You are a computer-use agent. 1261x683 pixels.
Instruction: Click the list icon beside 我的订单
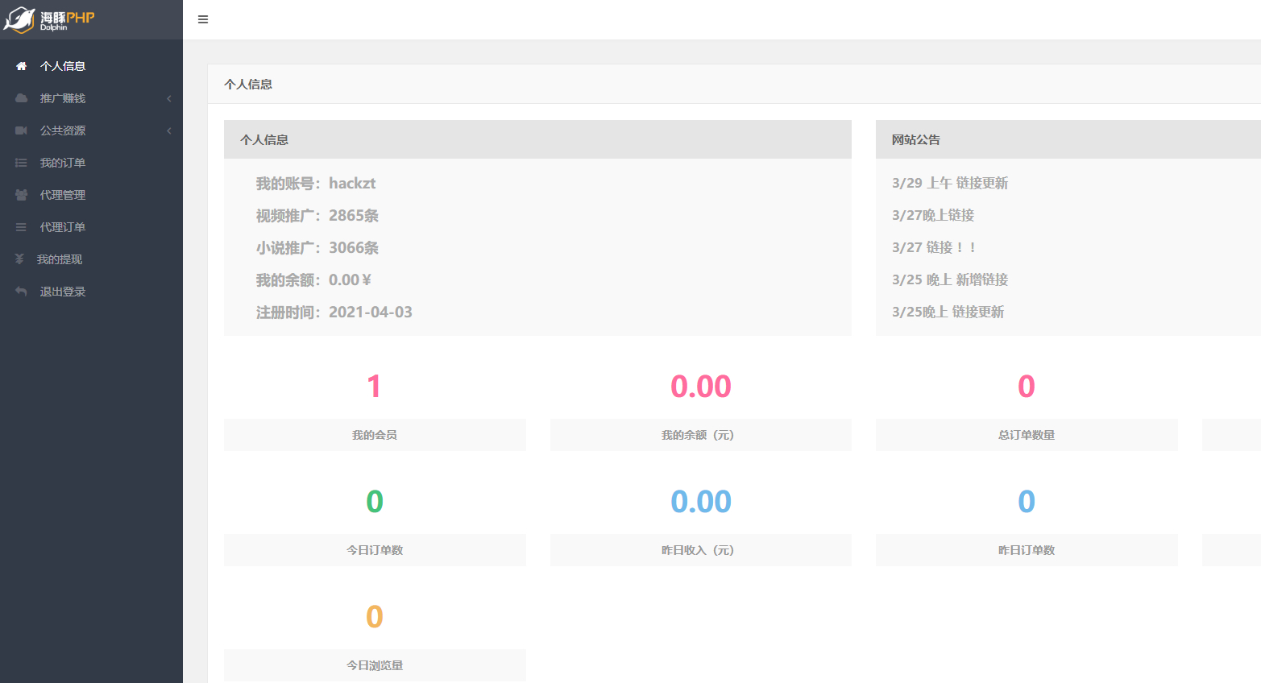tap(22, 163)
